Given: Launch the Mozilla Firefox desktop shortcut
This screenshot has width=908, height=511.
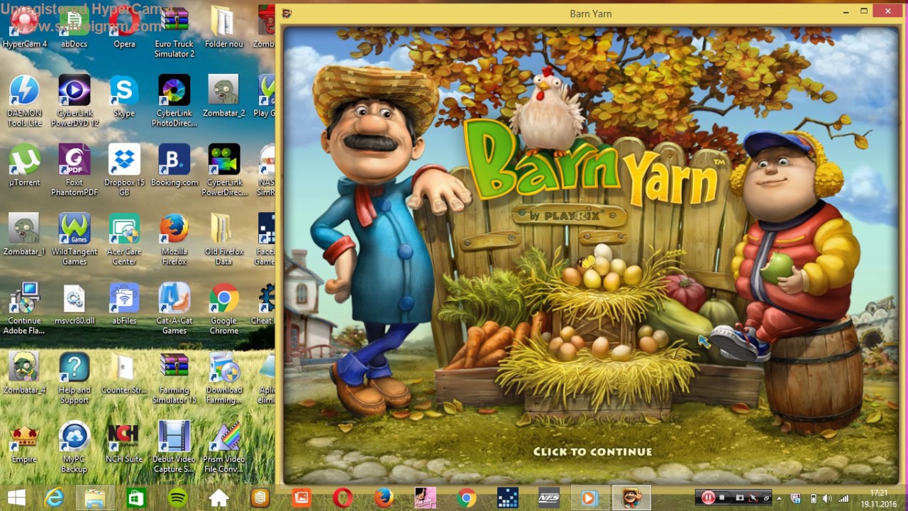Looking at the screenshot, I should [175, 239].
